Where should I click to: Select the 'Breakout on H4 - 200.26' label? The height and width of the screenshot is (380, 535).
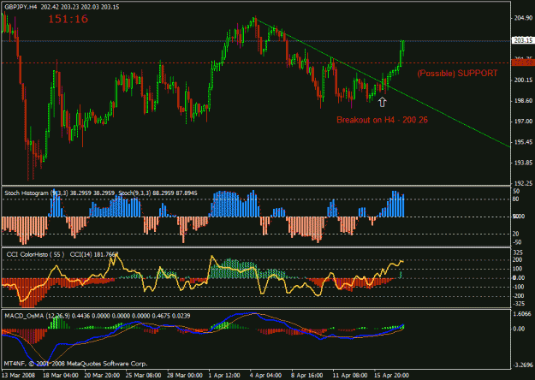point(382,120)
